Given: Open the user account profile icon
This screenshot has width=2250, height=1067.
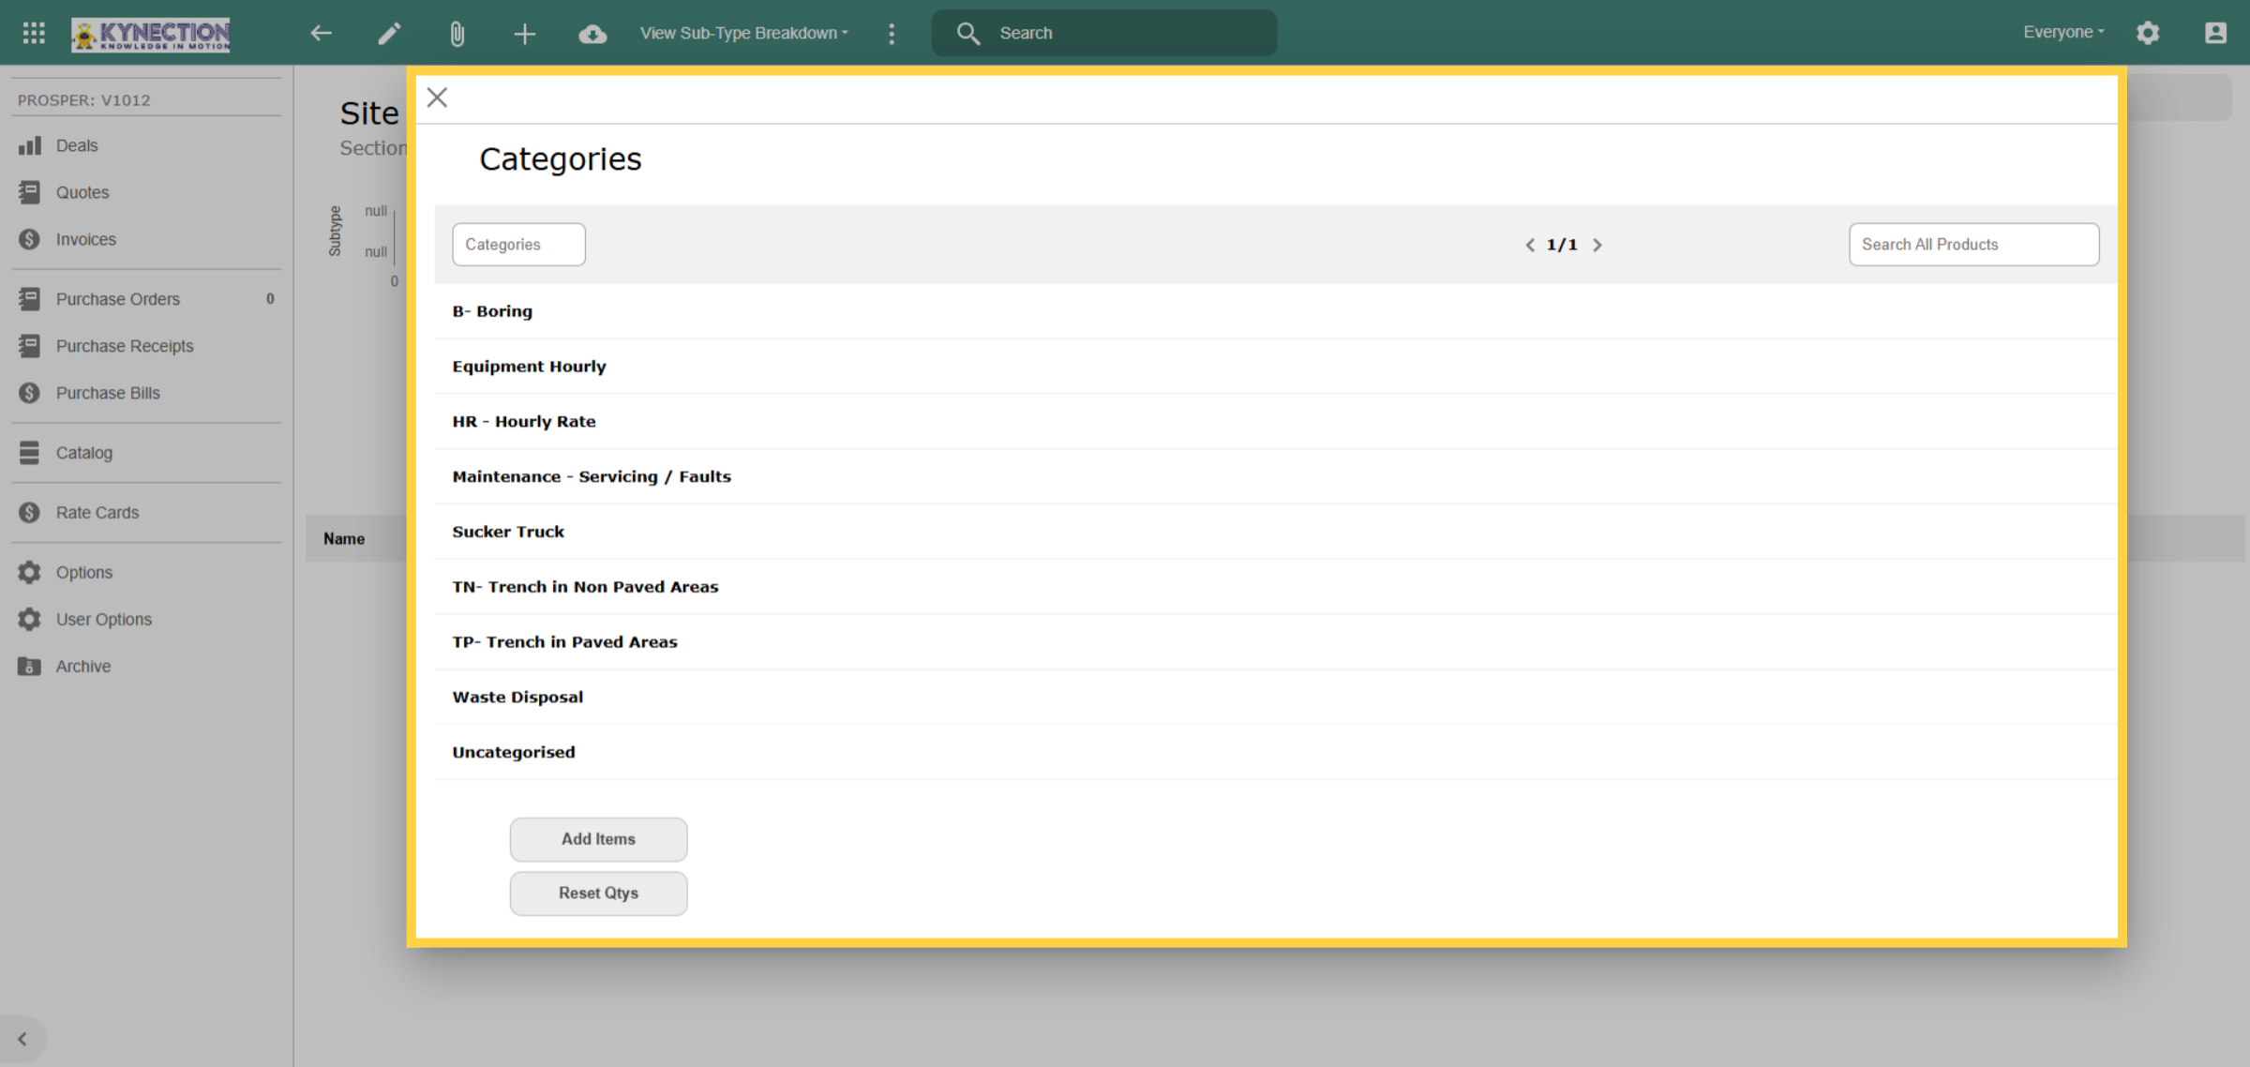Looking at the screenshot, I should [2215, 34].
